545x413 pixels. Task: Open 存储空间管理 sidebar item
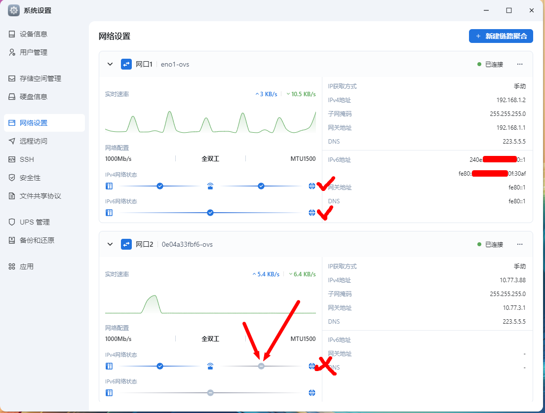click(x=44, y=78)
